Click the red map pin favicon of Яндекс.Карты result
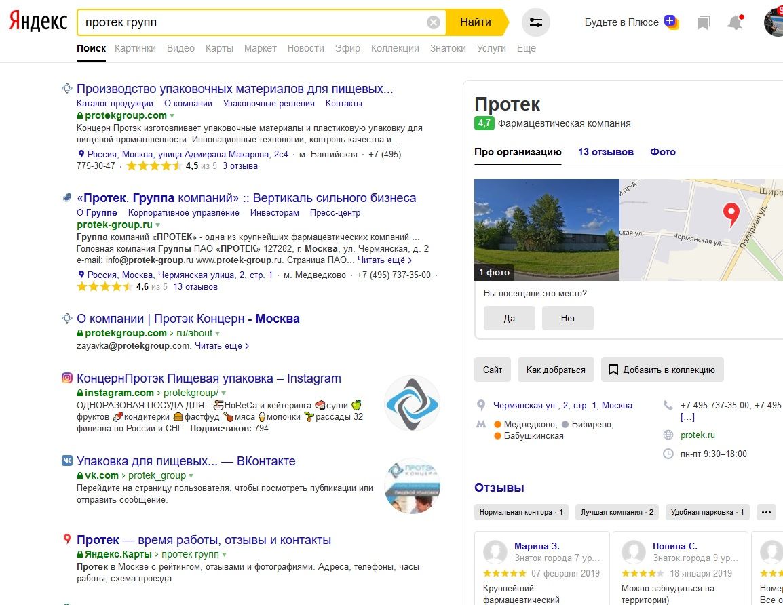The width and height of the screenshot is (783, 605). [x=67, y=539]
